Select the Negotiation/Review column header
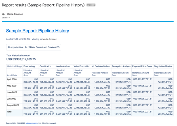The image size is (177, 126). coord(163,66)
